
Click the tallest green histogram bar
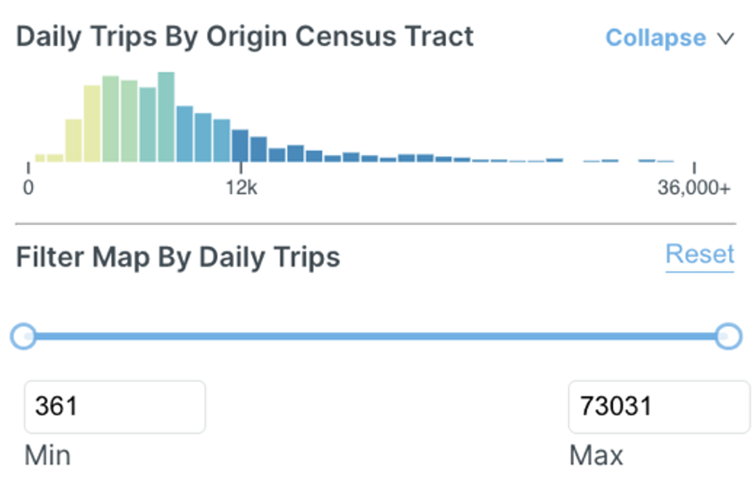[111, 119]
